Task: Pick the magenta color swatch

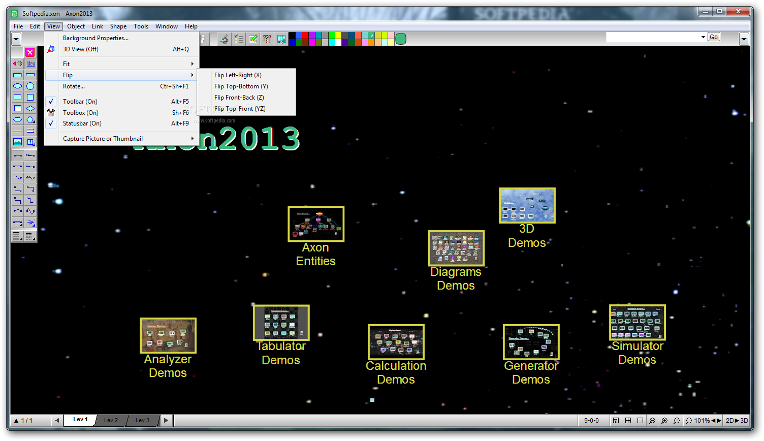Action: point(312,42)
